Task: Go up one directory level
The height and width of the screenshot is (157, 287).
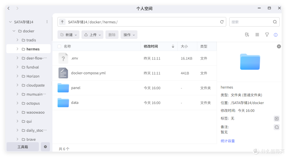Action: tap(62, 22)
